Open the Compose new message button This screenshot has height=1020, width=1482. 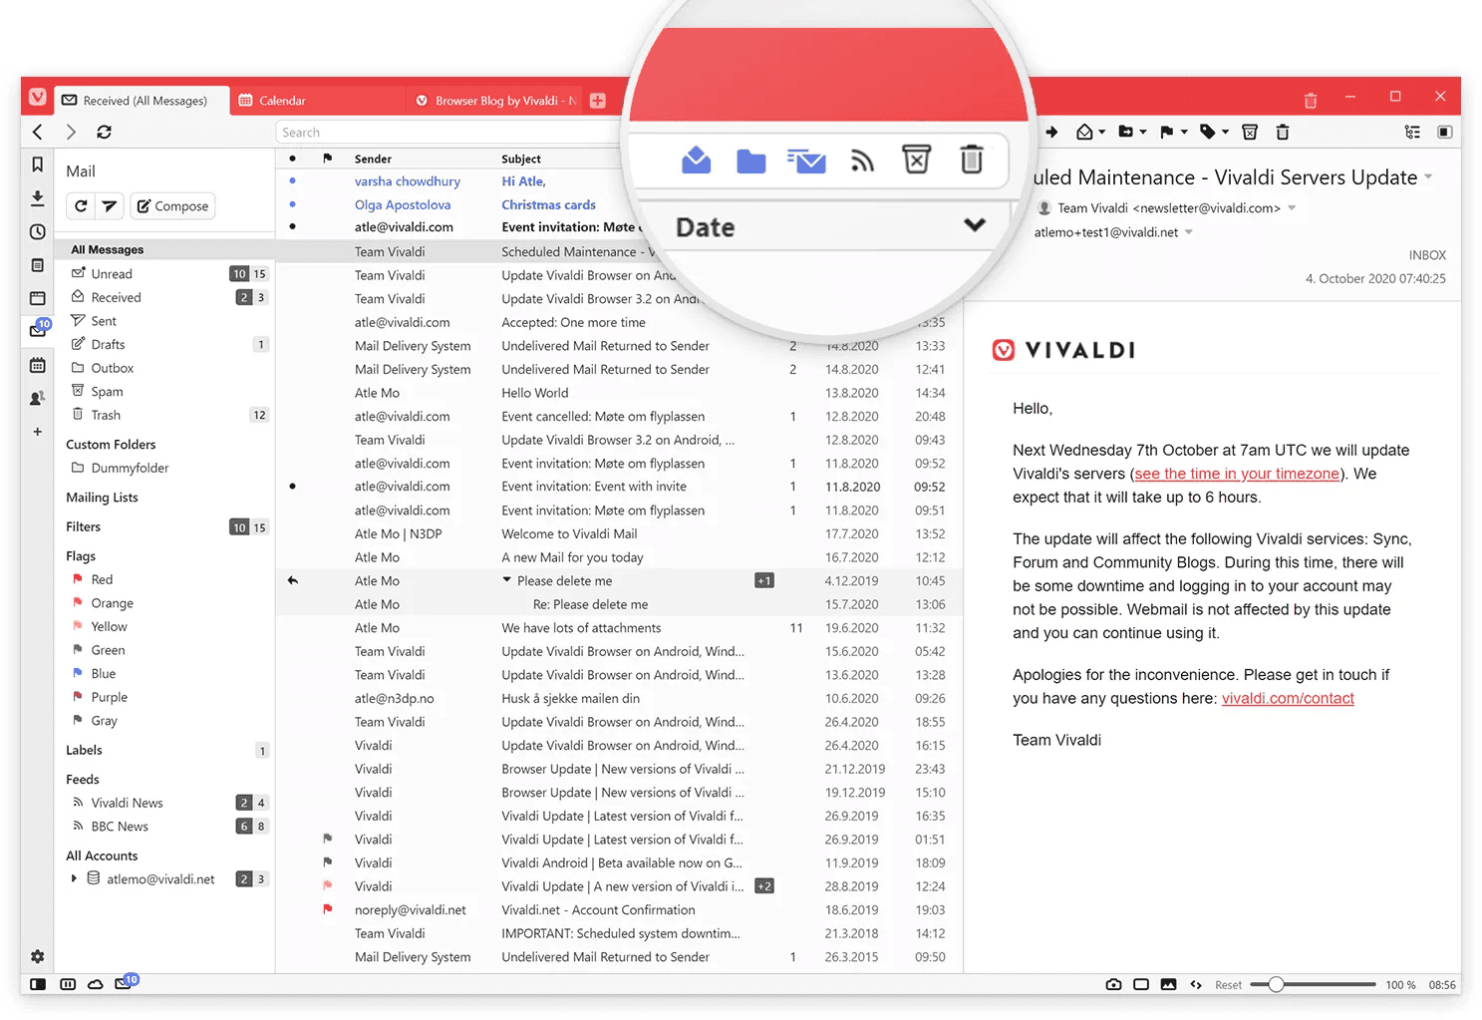click(x=172, y=206)
